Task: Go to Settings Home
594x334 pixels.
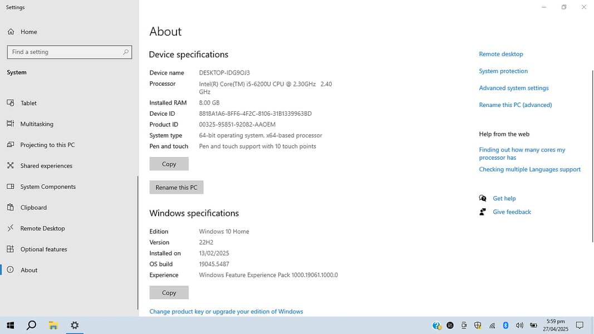Action: 22,32
